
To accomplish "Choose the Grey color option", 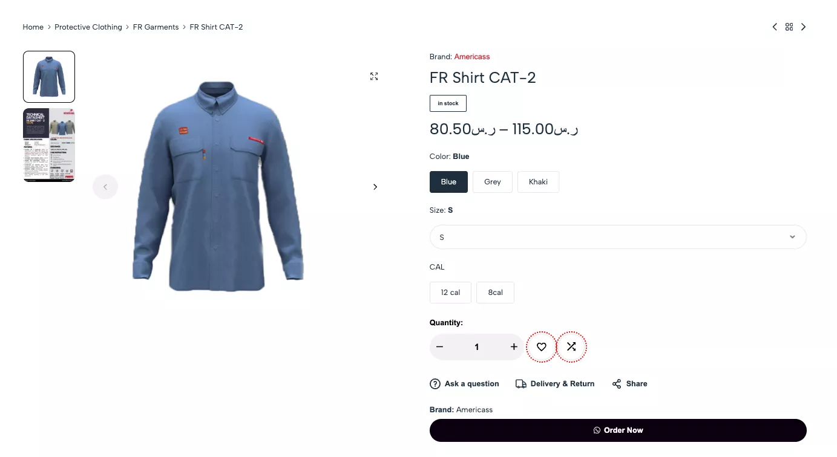I will (493, 182).
